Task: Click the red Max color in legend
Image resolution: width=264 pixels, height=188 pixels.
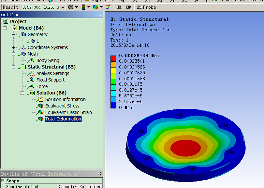Action: coord(113,58)
